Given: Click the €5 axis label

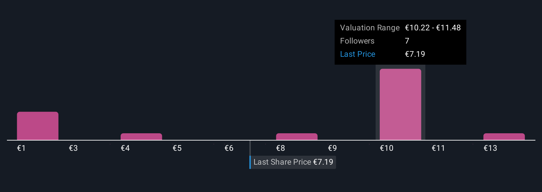Looking at the screenshot, I should tap(177, 148).
